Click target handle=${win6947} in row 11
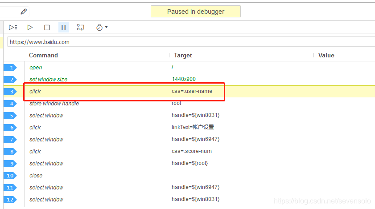Image resolution: width=375 pixels, height=209 pixels. (x=195, y=187)
